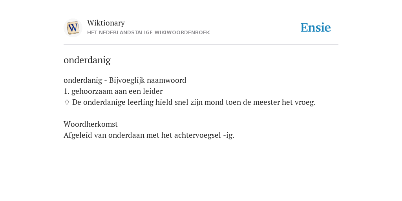This screenshot has height=201, width=402.
Task: Click the word 'meester' in the example
Action: tap(267, 102)
